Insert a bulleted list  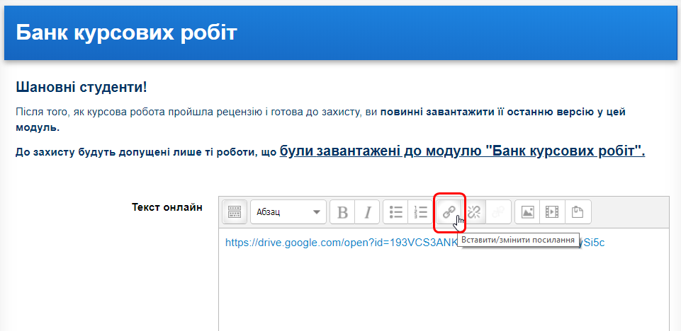click(x=396, y=211)
